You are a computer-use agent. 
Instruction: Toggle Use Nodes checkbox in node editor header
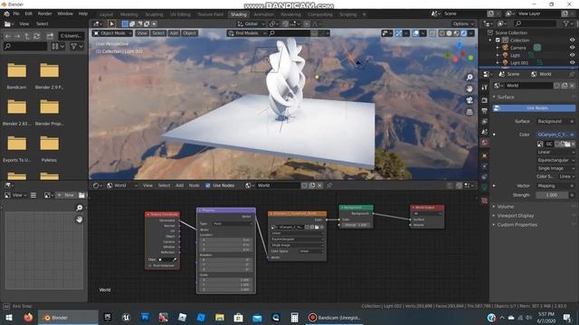[208, 185]
